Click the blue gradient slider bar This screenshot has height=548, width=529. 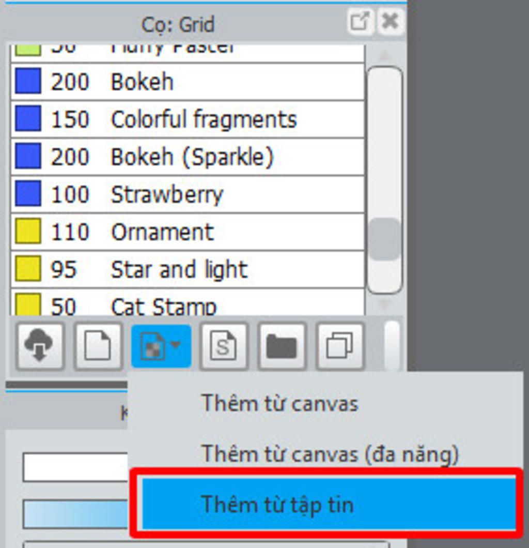(76, 514)
